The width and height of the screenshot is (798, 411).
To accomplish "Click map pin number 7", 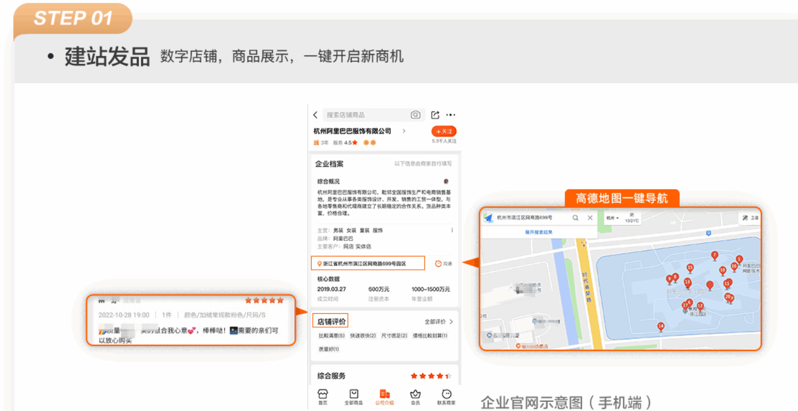I will [714, 256].
